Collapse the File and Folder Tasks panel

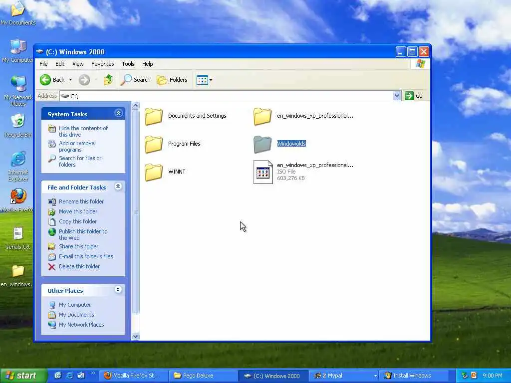[x=118, y=187]
